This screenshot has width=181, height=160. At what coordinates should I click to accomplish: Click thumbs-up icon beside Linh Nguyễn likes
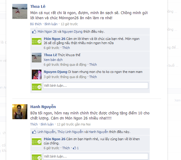pyautogui.click(x=34, y=132)
